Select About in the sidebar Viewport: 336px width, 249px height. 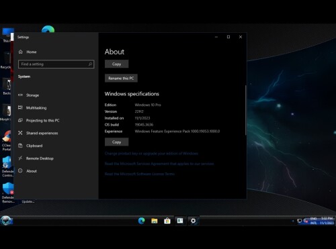click(28, 171)
